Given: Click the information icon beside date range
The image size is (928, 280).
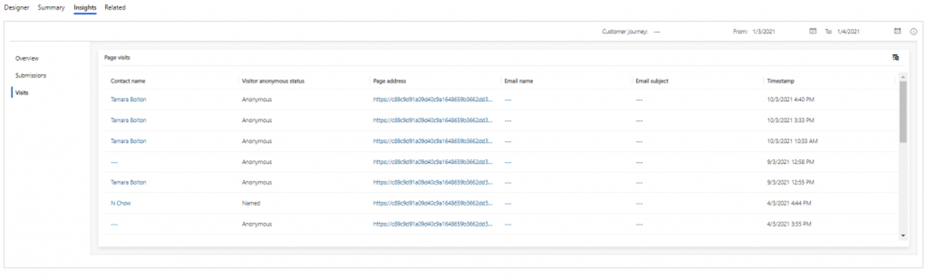Looking at the screenshot, I should (x=913, y=31).
